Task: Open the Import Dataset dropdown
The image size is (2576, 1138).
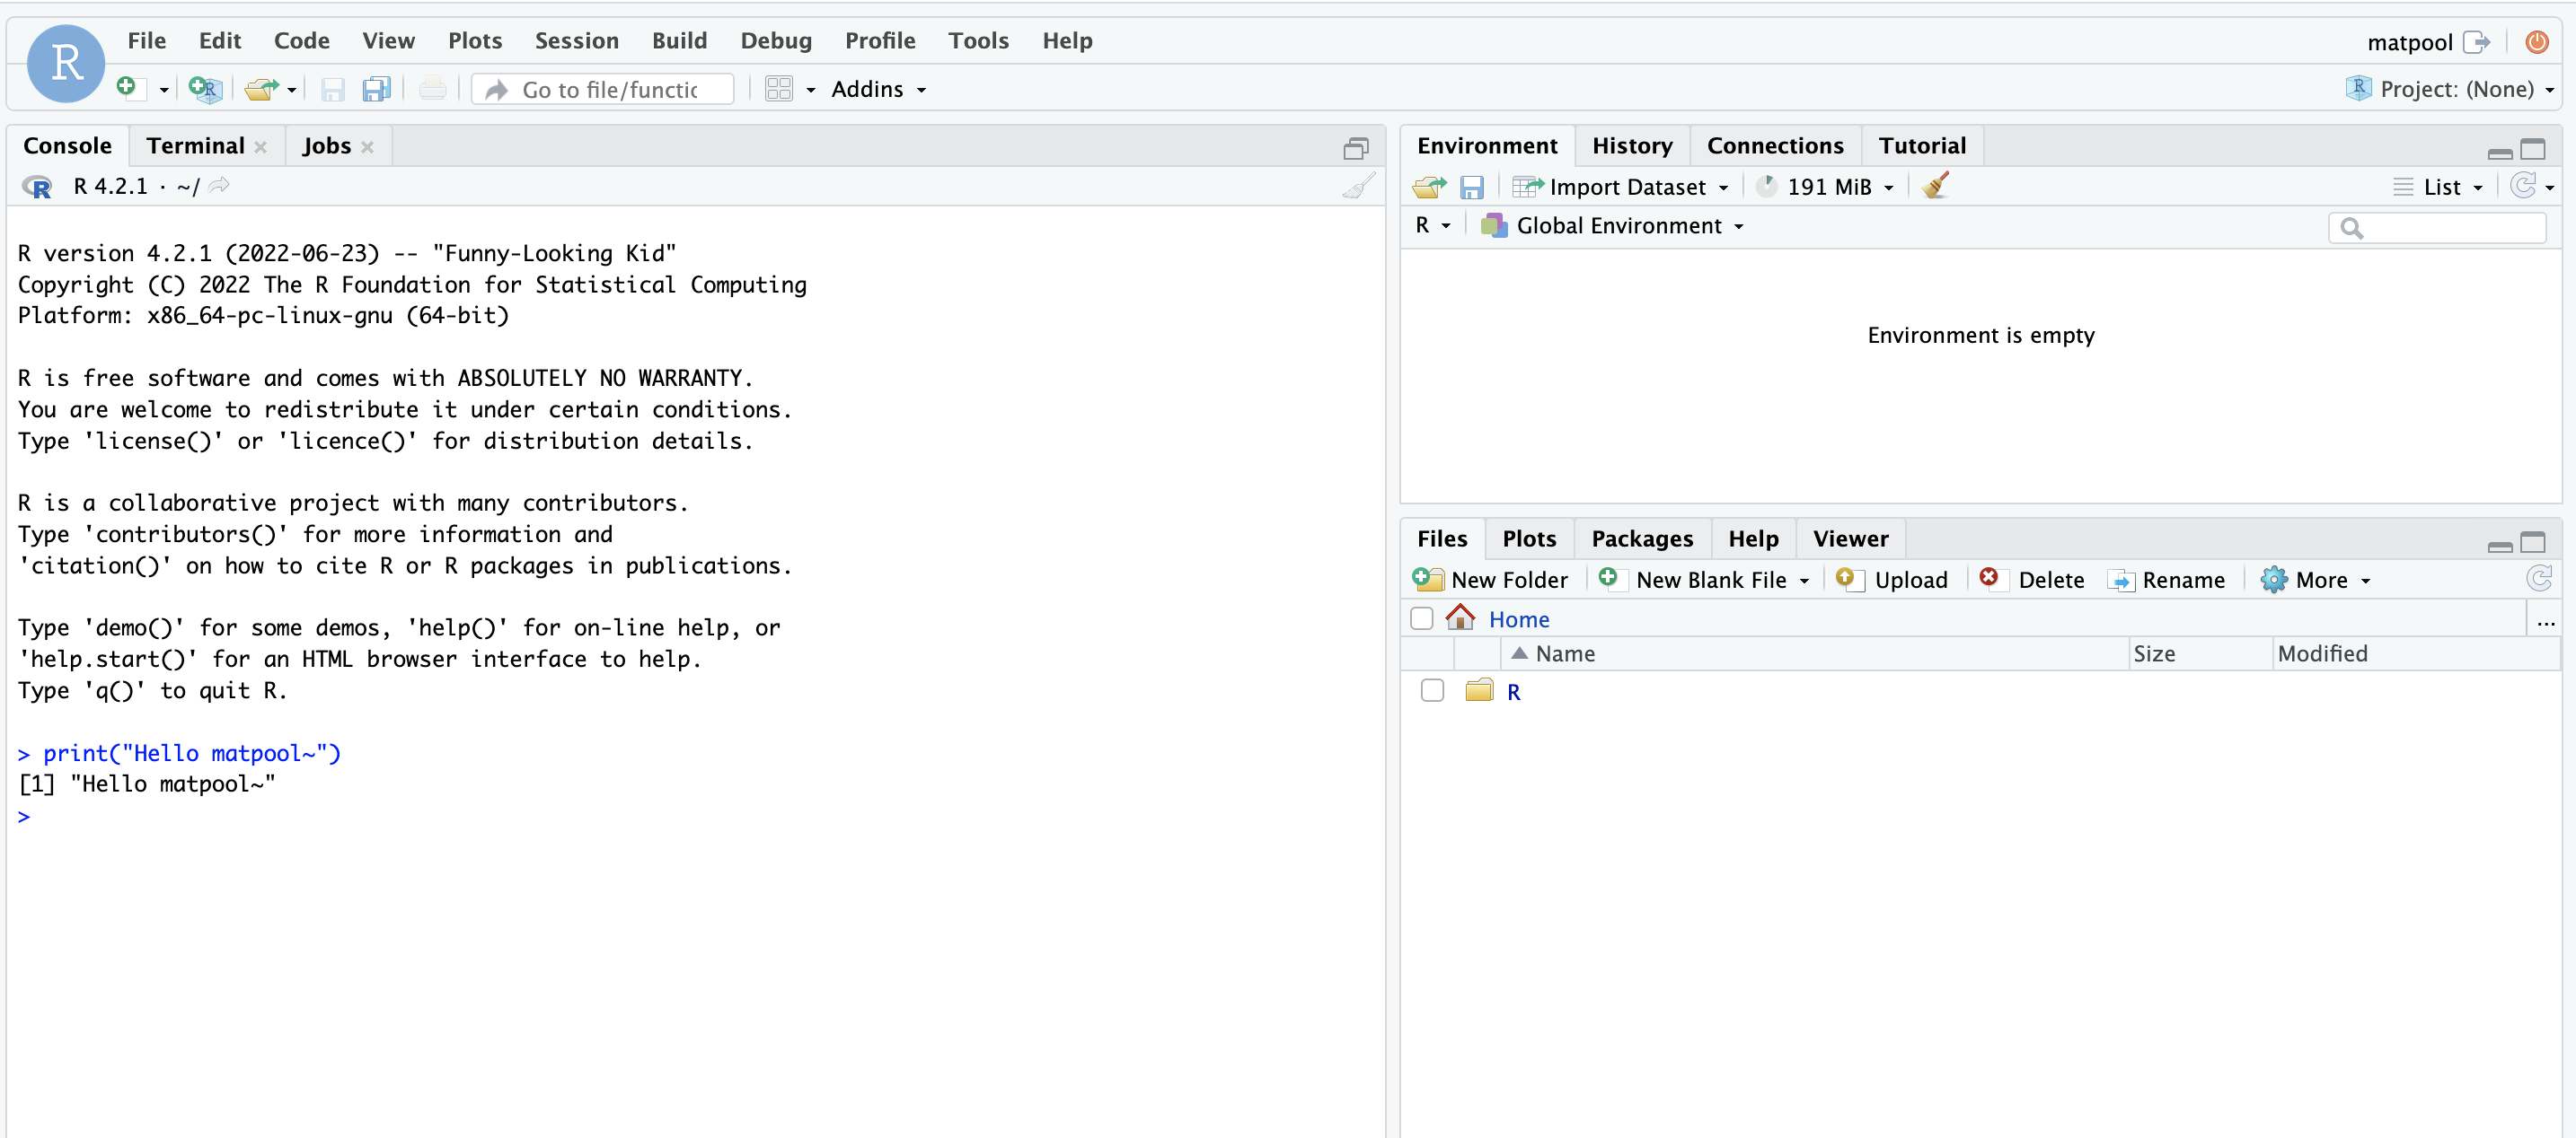Action: pos(1621,187)
